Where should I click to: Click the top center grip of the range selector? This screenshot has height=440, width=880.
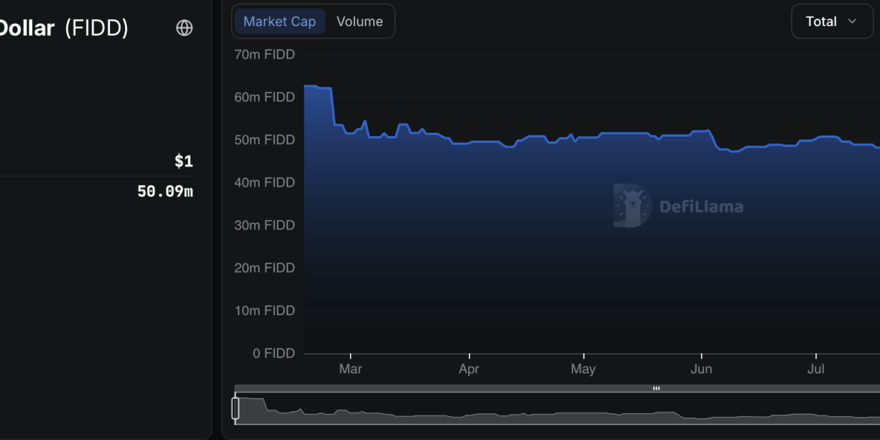[657, 388]
